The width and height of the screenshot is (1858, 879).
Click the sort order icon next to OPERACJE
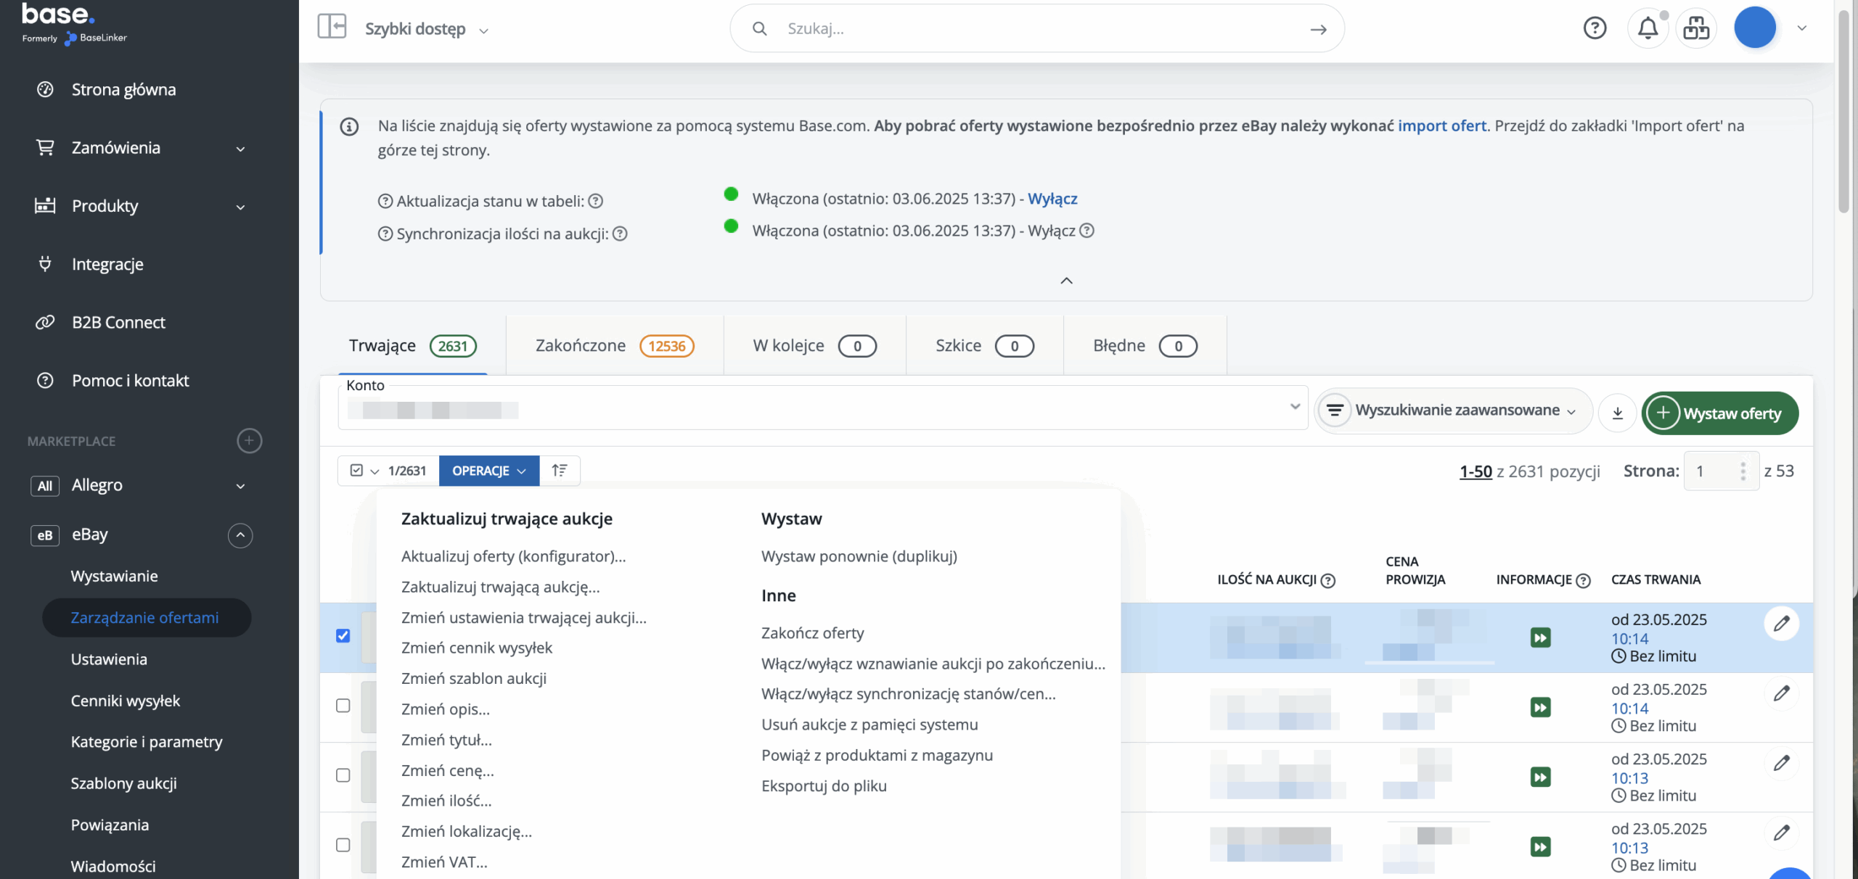pyautogui.click(x=559, y=471)
